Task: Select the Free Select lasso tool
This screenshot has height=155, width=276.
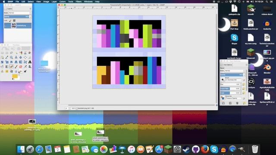Action: pyautogui.click(x=12, y=53)
